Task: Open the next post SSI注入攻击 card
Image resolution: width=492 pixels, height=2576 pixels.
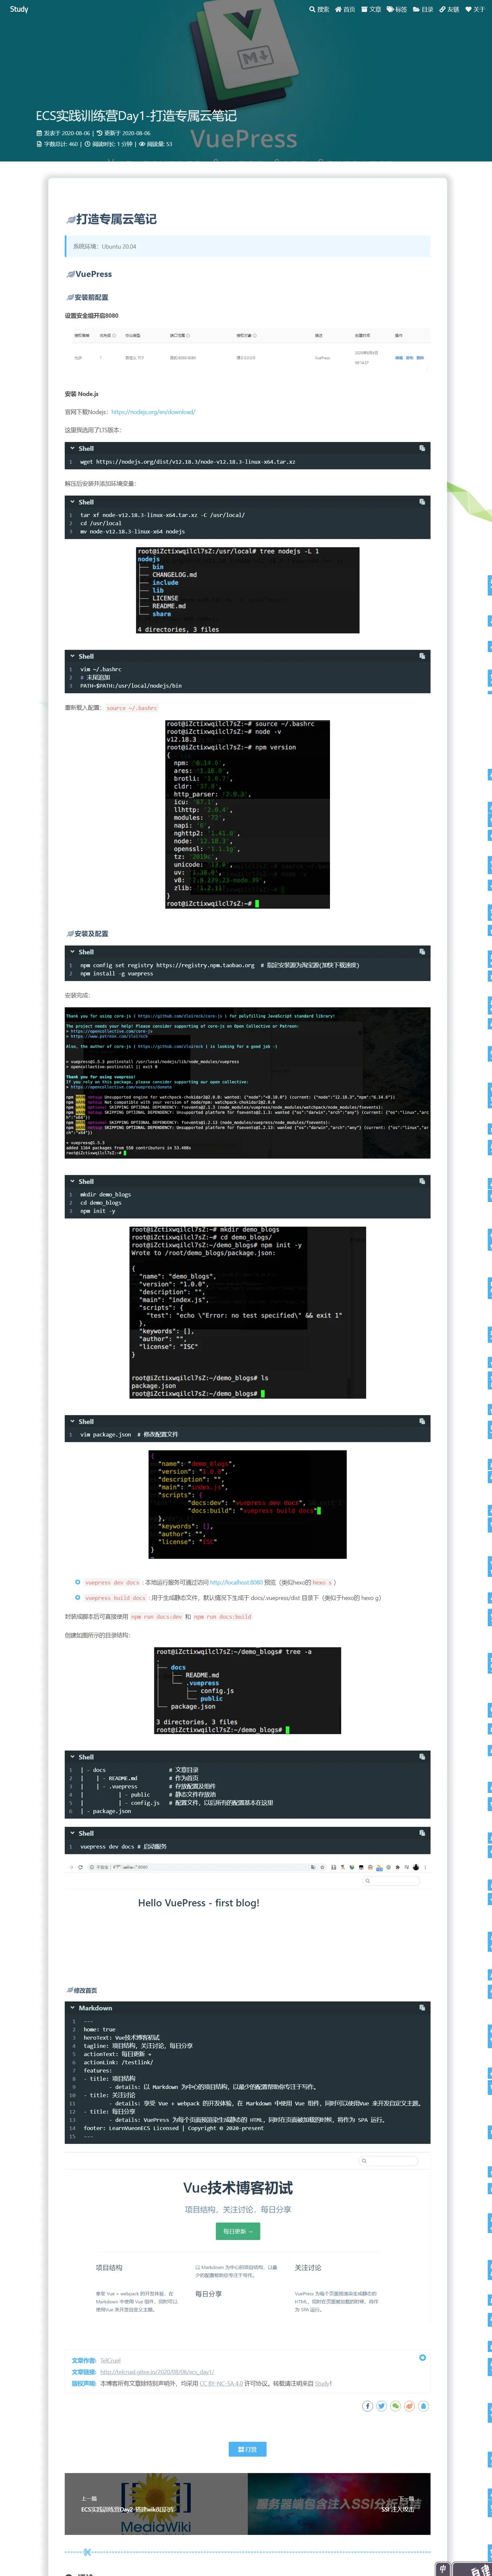Action: coord(339,2504)
